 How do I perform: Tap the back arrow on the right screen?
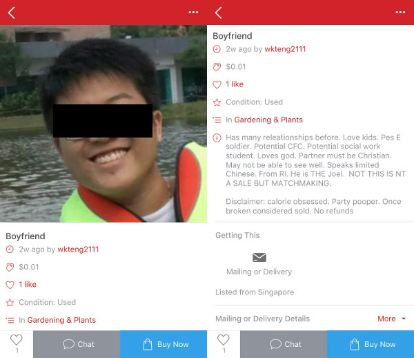218,12
